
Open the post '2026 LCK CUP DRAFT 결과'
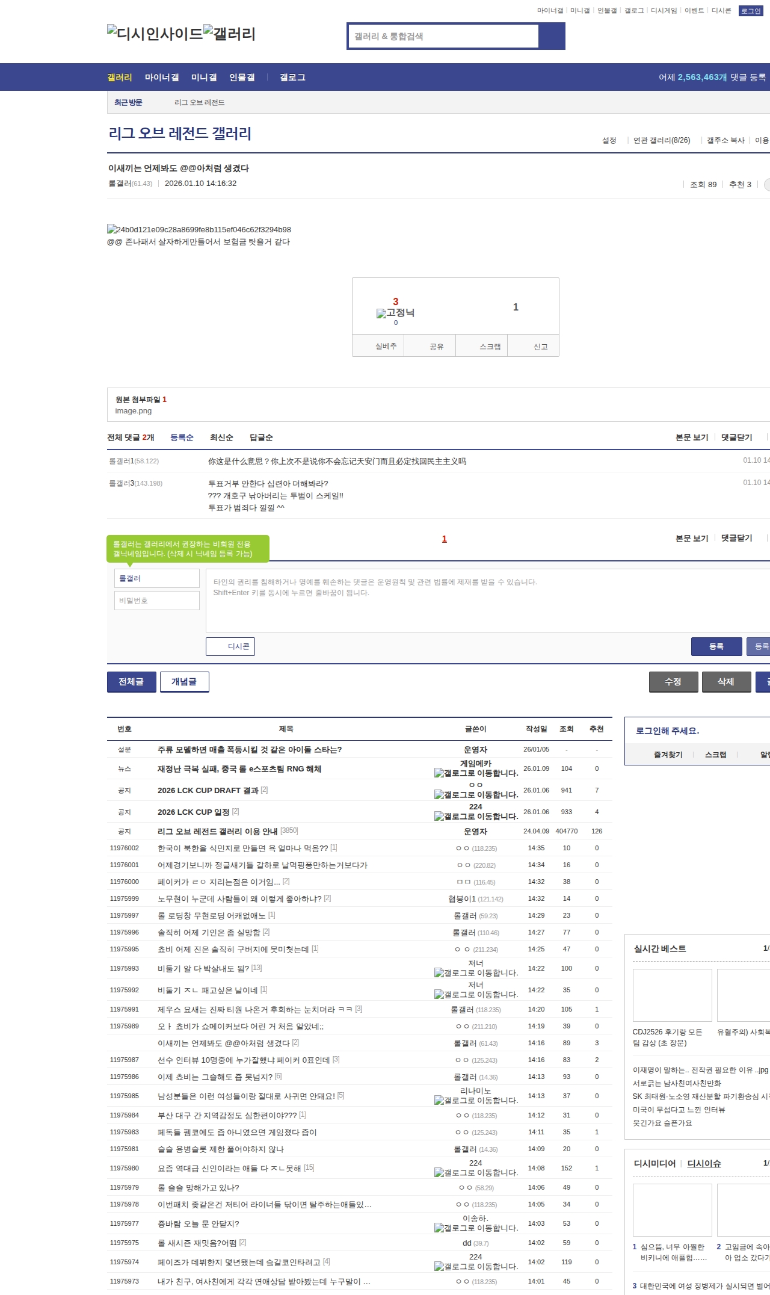tap(208, 790)
